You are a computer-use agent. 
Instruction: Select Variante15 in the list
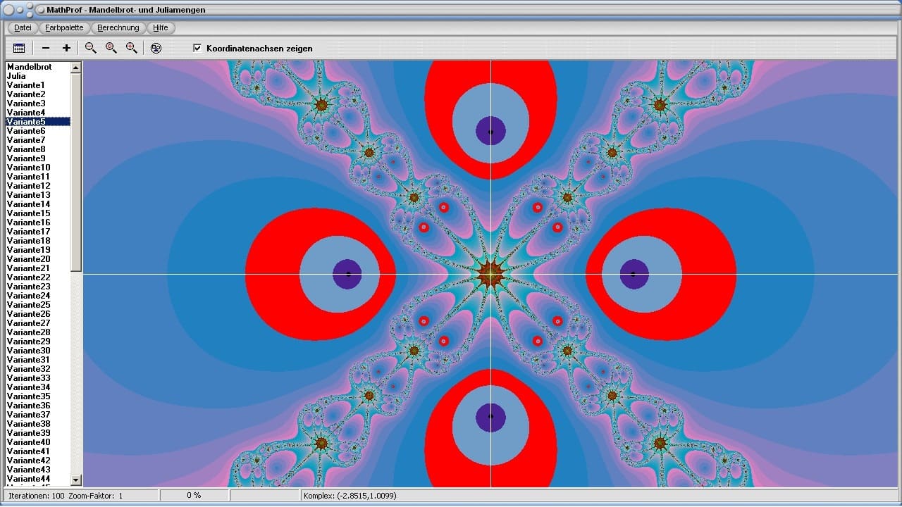tap(28, 213)
